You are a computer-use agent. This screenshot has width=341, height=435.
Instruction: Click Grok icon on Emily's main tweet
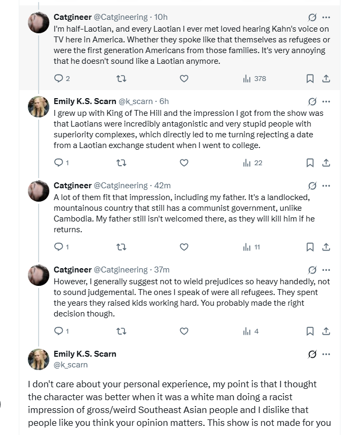[312, 355]
